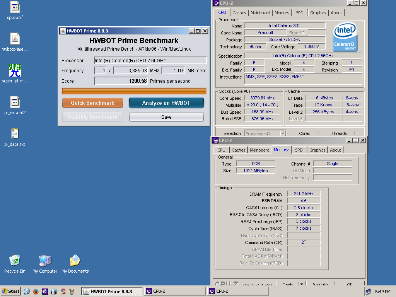
Task: Open Graphics tab in lower CPU-Z window
Action: tap(317, 150)
